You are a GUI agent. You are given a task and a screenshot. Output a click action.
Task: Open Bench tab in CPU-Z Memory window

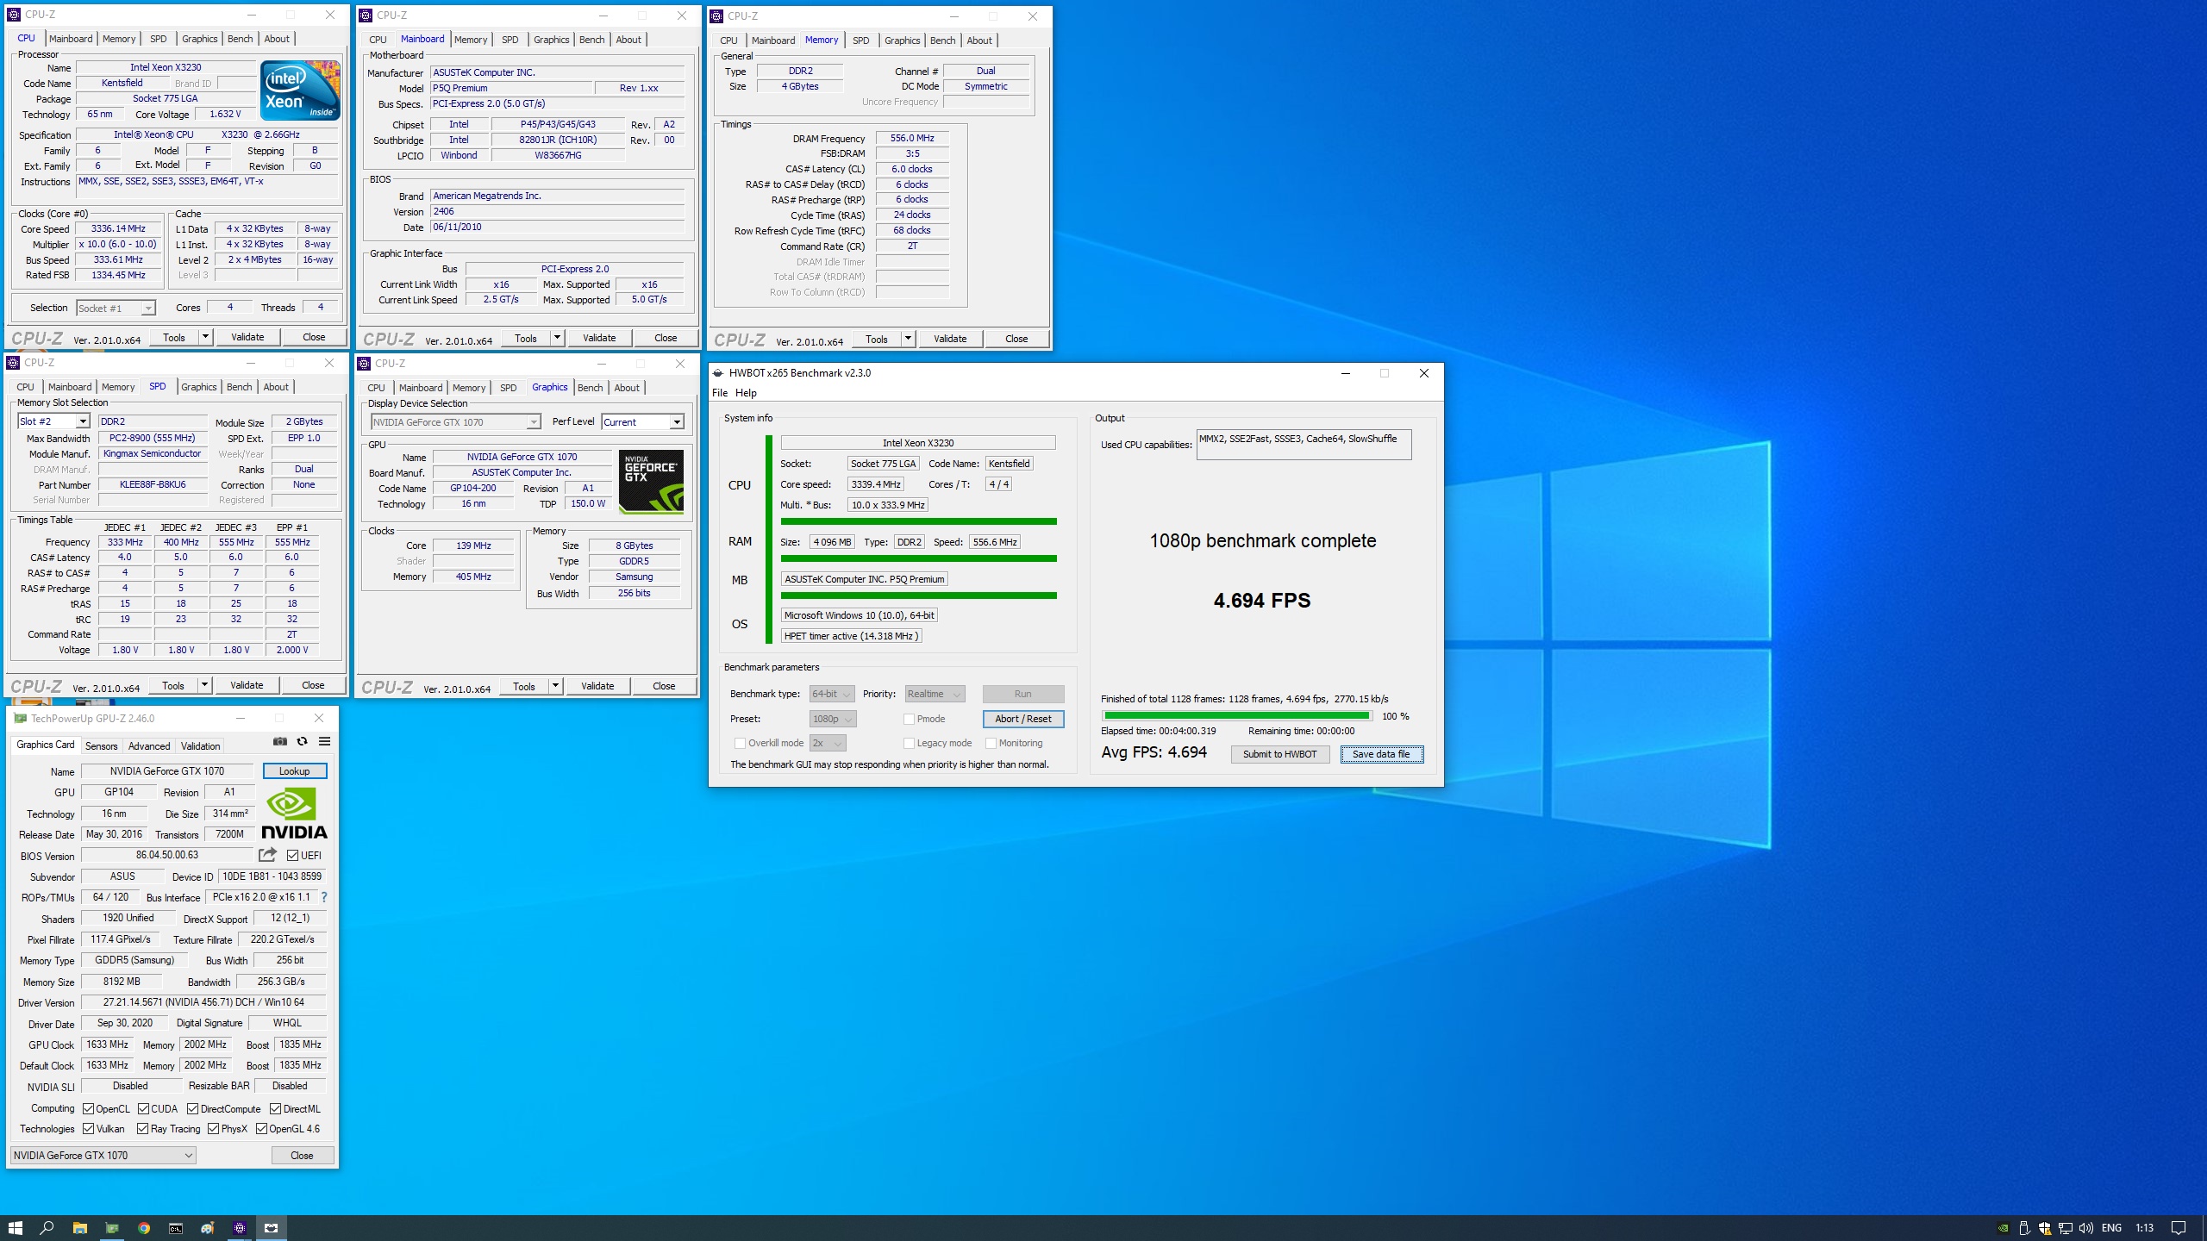[x=942, y=41]
